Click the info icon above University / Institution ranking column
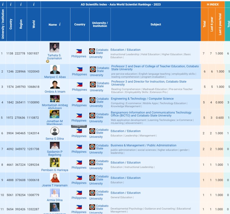Image resolution: width=230 pixels, height=214 pixels. [3, 4]
